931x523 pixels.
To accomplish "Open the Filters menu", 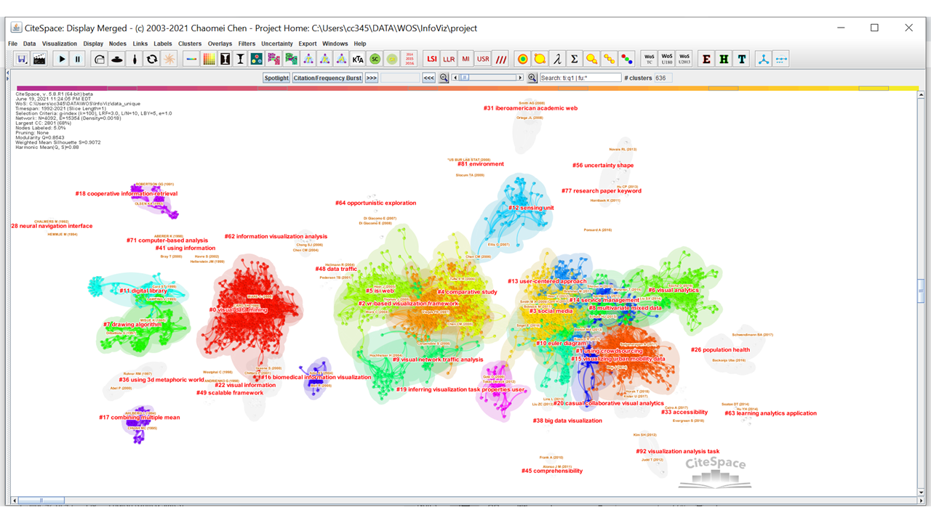I will click(247, 44).
